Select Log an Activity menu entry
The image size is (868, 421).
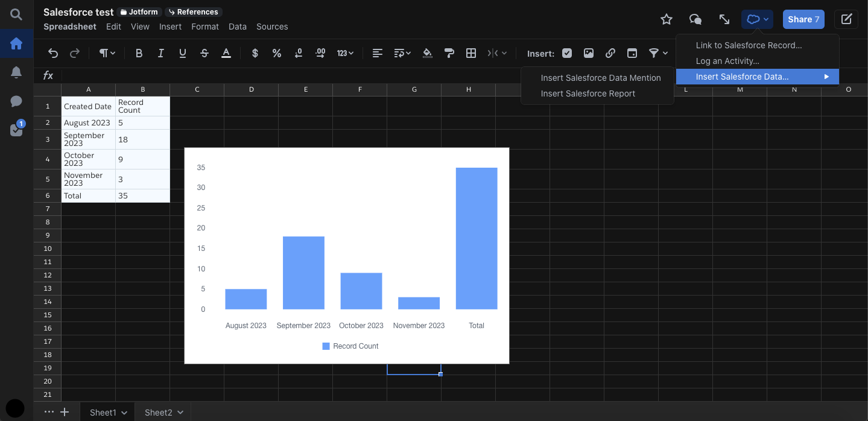pos(727,61)
